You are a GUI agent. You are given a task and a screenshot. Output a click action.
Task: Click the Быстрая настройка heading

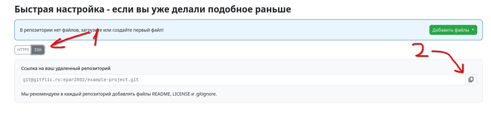point(153,9)
